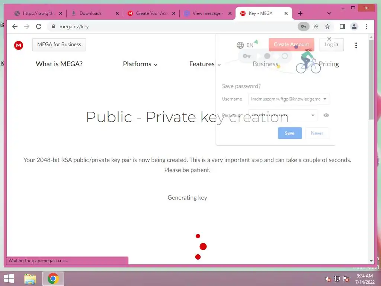Click scrollbar up arrow
The image size is (381, 286).
pos(371,37)
